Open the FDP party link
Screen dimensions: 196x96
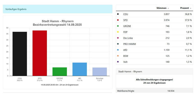[125, 32]
